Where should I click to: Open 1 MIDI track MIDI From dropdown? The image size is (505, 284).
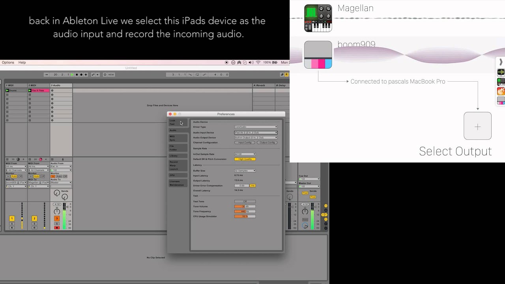tap(16, 166)
